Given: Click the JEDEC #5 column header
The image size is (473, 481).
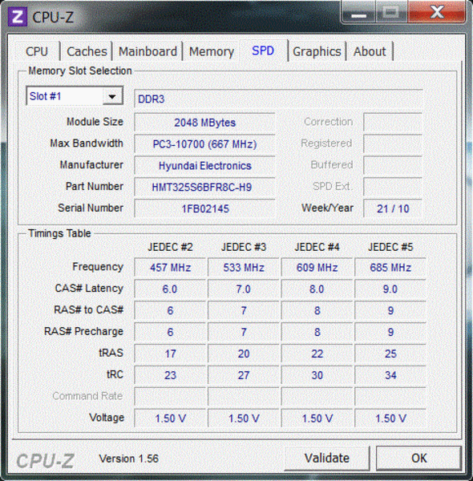Looking at the screenshot, I should 390,247.
